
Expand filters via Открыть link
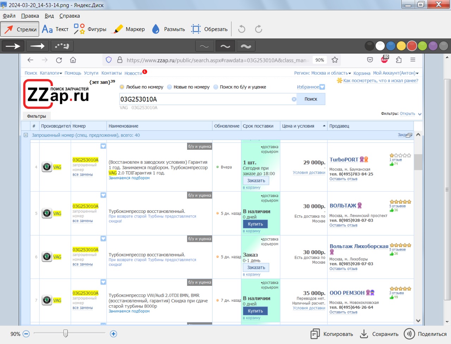pyautogui.click(x=407, y=113)
